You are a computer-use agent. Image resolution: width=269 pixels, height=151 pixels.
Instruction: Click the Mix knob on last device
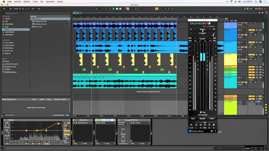pyautogui.click(x=123, y=138)
